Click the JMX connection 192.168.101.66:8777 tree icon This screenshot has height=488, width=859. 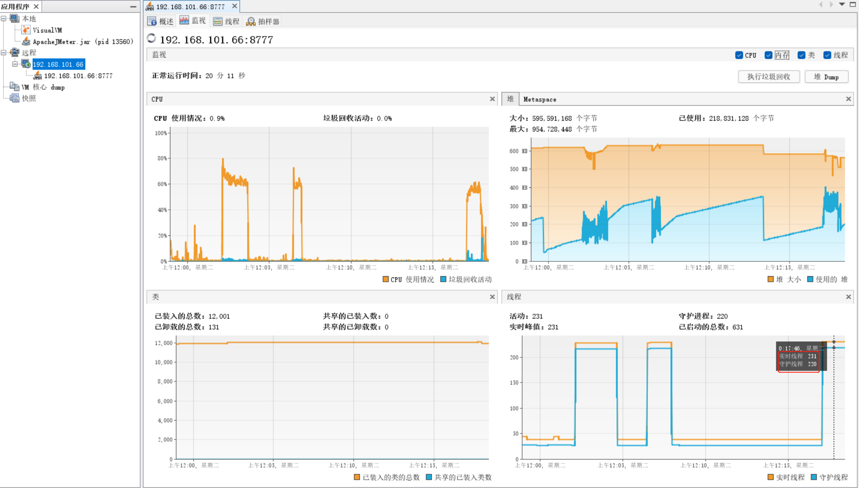tap(37, 76)
